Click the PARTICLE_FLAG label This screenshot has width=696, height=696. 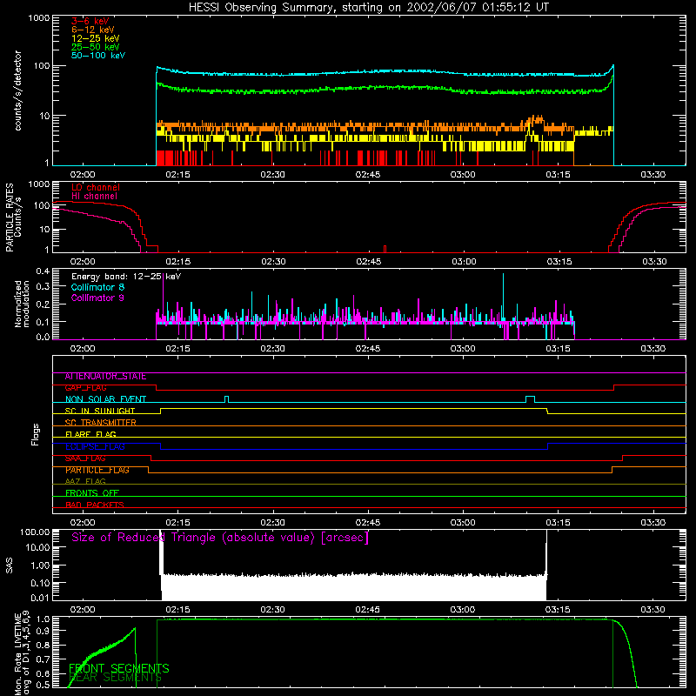tap(97, 470)
